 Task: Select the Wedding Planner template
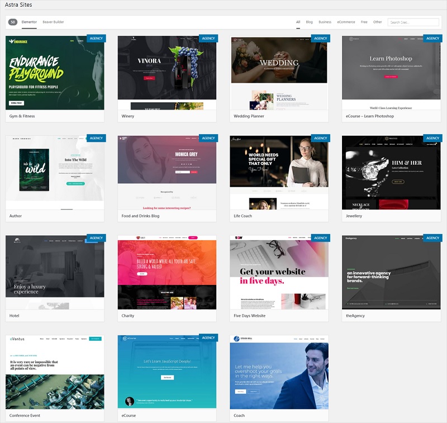(279, 73)
